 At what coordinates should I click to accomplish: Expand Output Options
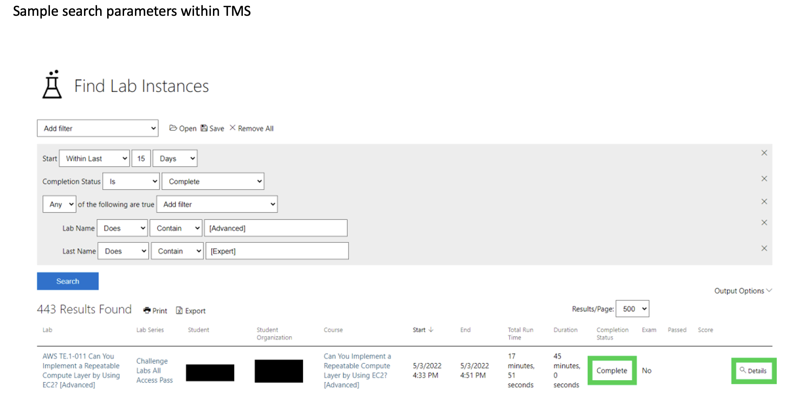(x=742, y=291)
